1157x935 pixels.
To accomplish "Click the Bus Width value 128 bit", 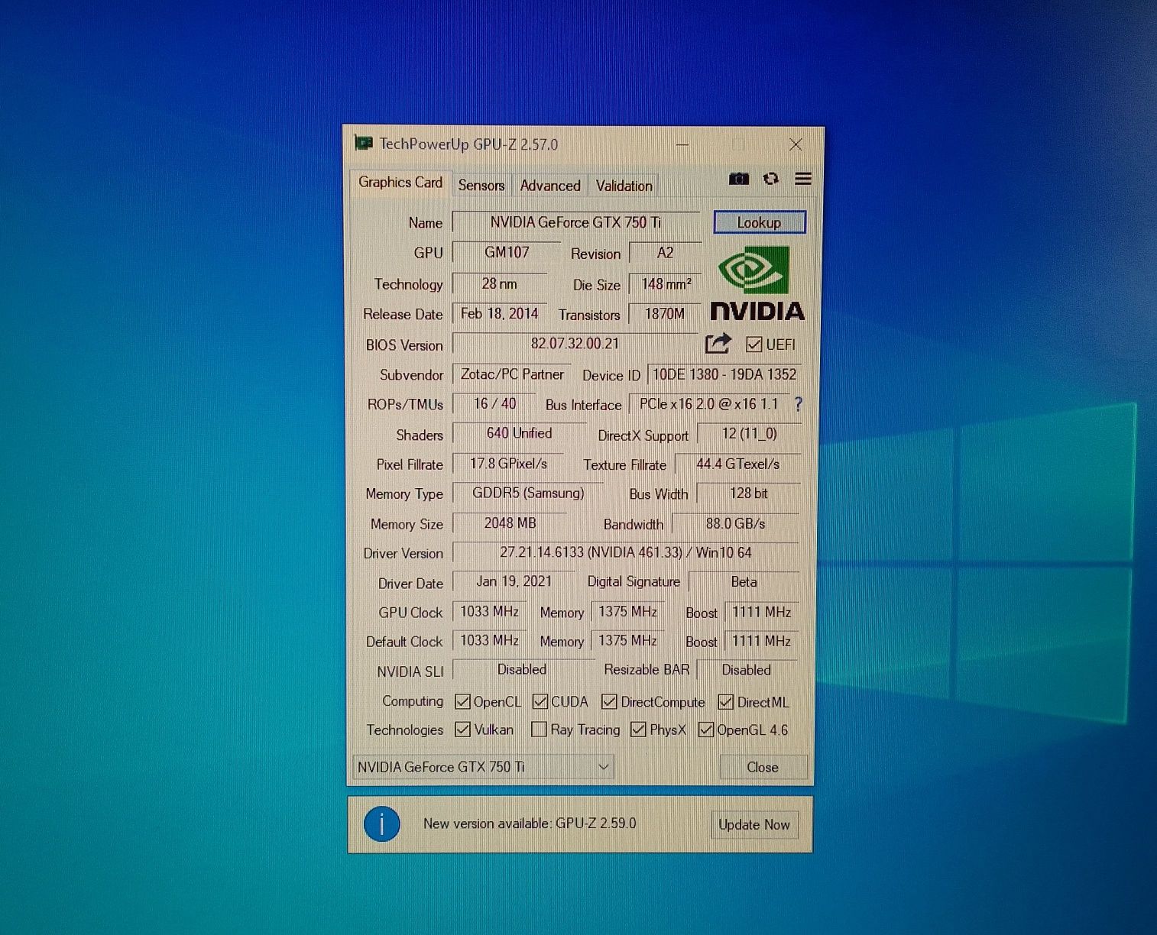I will (748, 493).
